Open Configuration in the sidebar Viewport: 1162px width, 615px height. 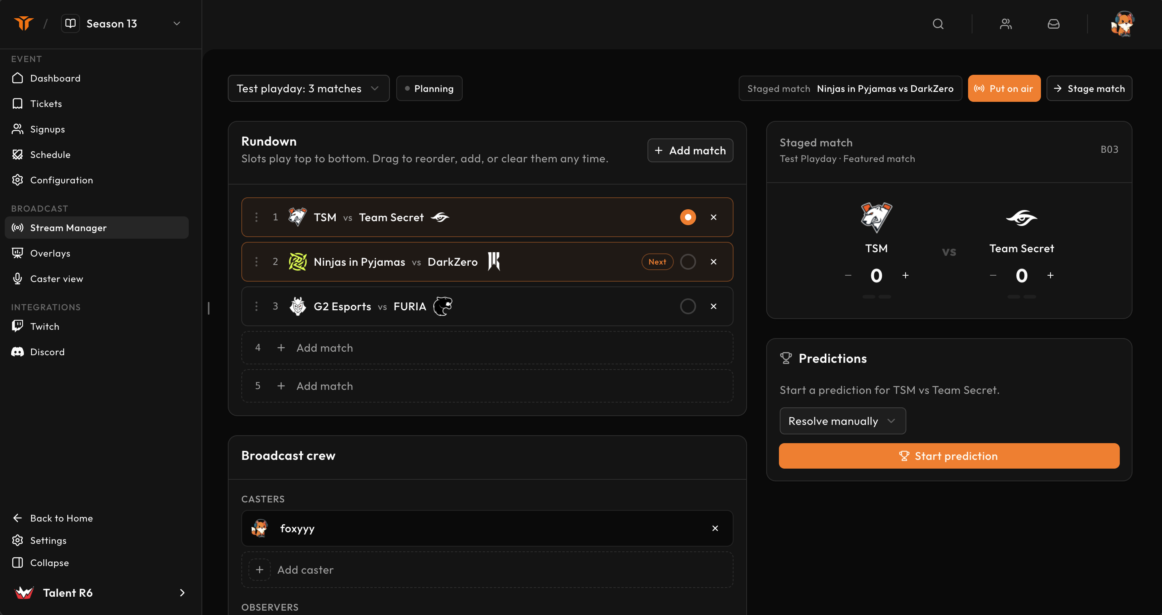point(96,180)
